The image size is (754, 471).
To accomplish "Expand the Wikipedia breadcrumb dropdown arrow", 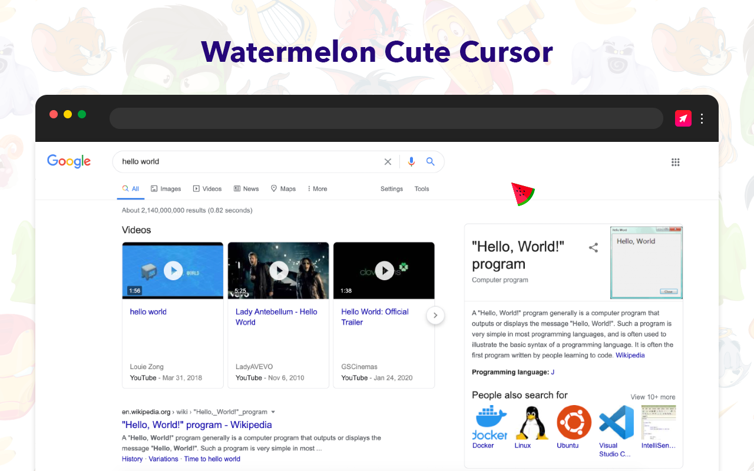I will 274,412.
